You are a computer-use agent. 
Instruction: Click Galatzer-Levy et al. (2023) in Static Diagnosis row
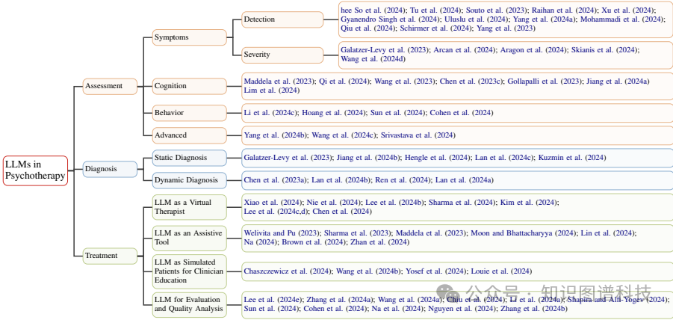tap(288, 158)
